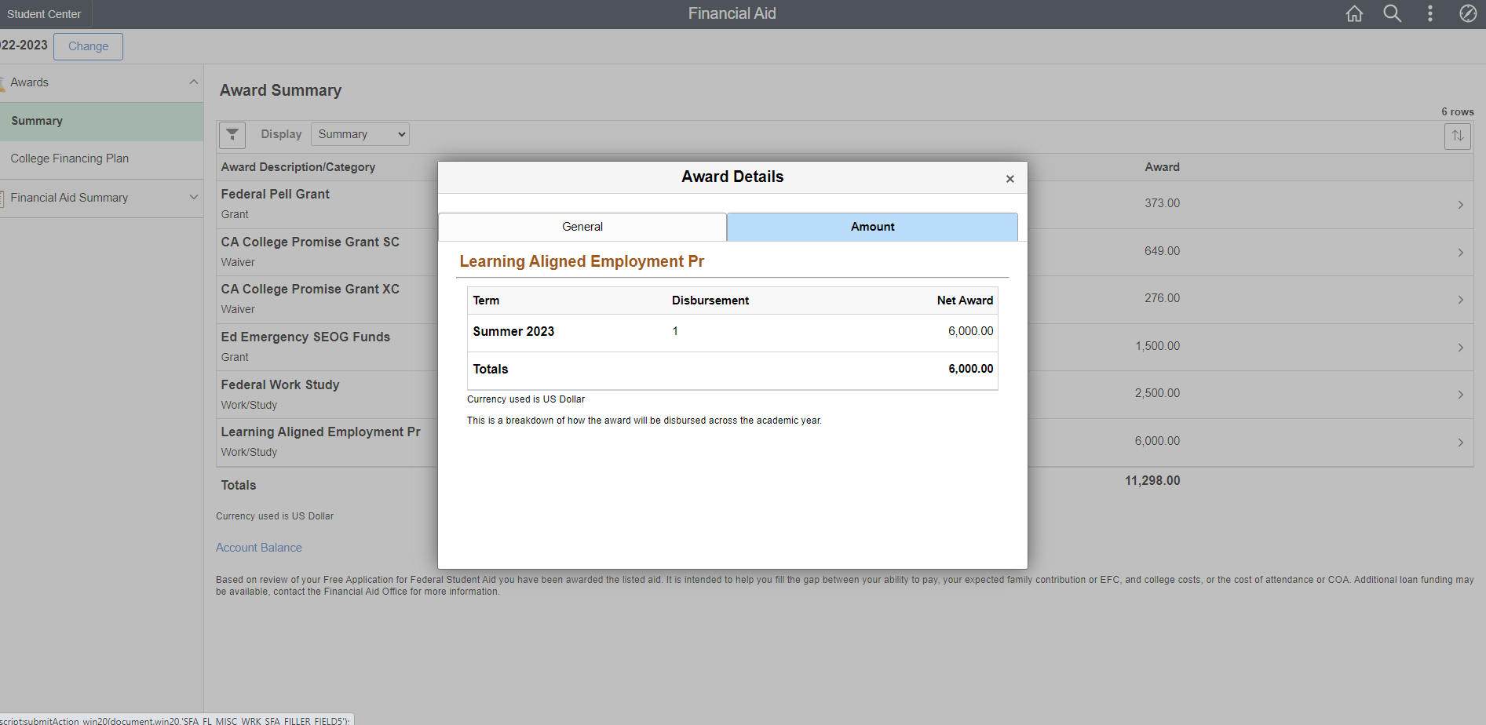Click disbursement number 1 link
The height and width of the screenshot is (725, 1486).
[x=675, y=331]
